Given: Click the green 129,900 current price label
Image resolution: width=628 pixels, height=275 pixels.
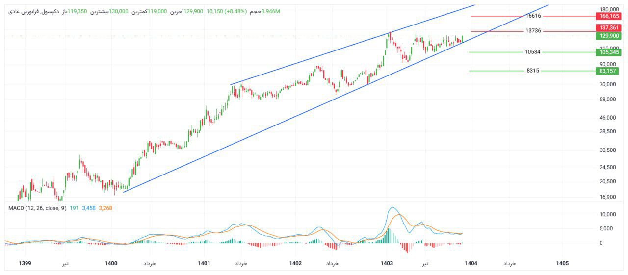Looking at the screenshot, I should [608, 36].
